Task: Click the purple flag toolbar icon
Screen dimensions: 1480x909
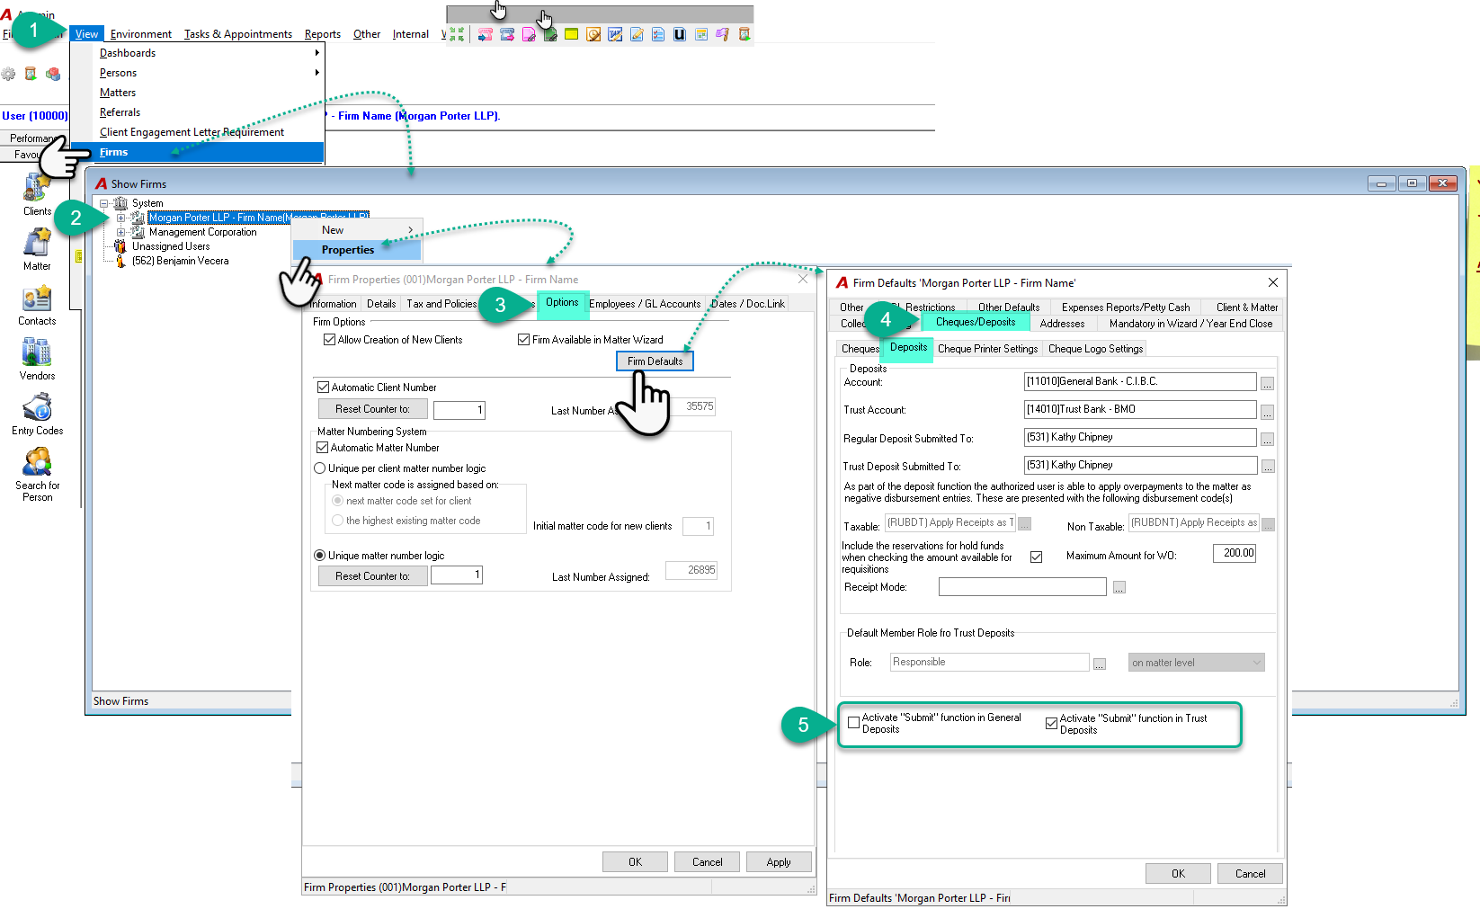Action: tap(723, 34)
